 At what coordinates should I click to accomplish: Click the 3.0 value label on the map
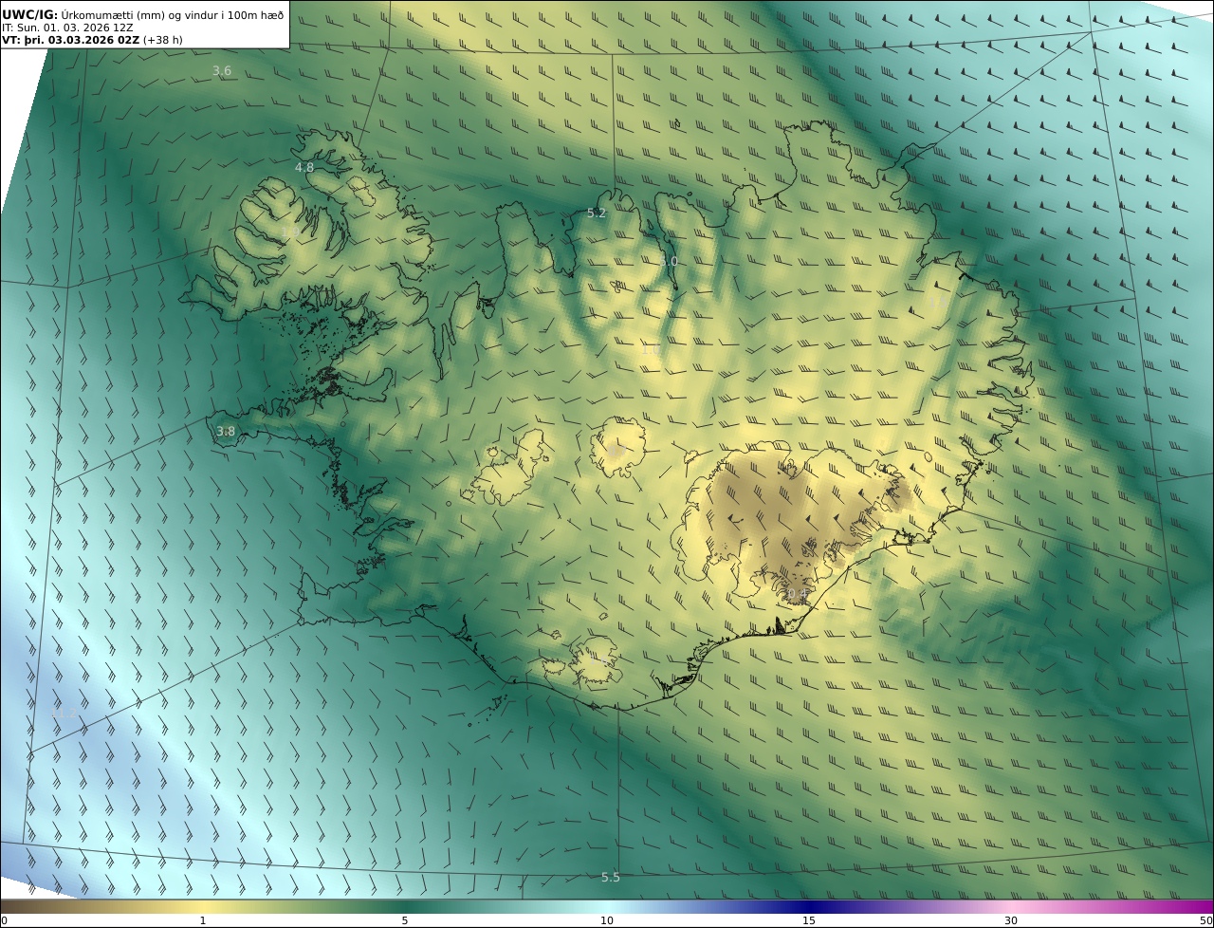[x=670, y=261]
